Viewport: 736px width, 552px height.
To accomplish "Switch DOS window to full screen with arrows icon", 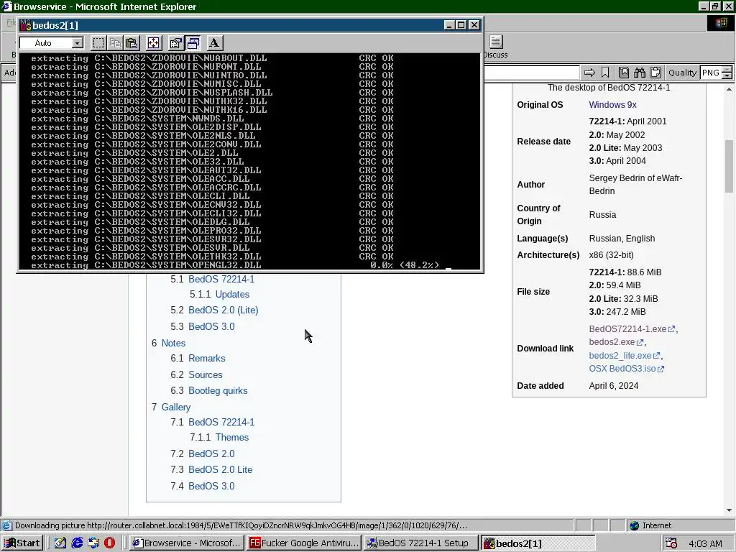I will pyautogui.click(x=154, y=43).
